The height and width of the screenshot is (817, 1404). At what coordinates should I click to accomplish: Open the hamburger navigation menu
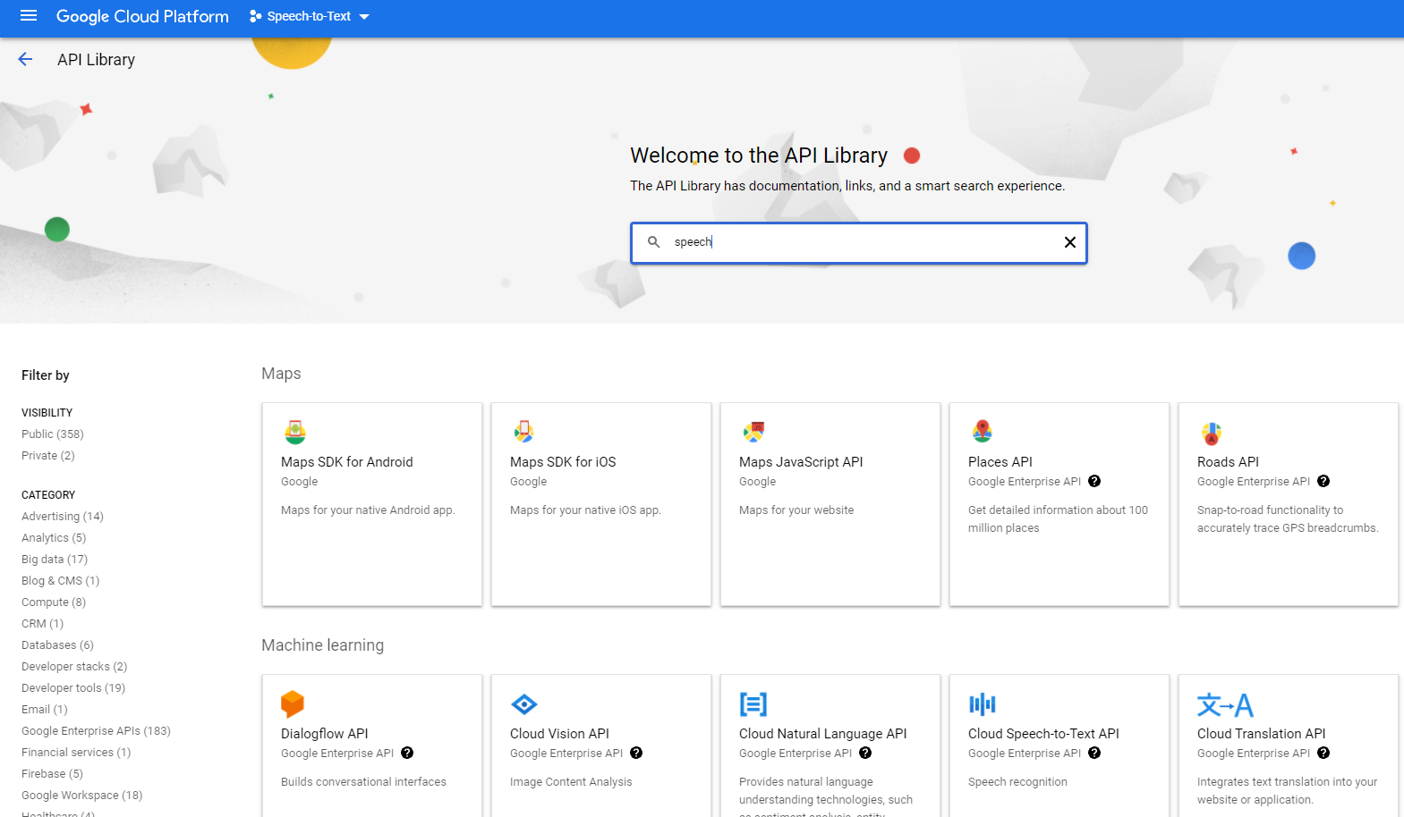29,16
